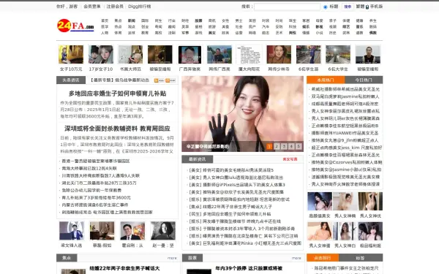Open 免除公办幼儿园学前一年保教费
439x274 pixels.
[x=91, y=190]
